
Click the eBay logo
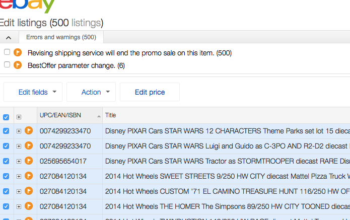tap(28, 5)
